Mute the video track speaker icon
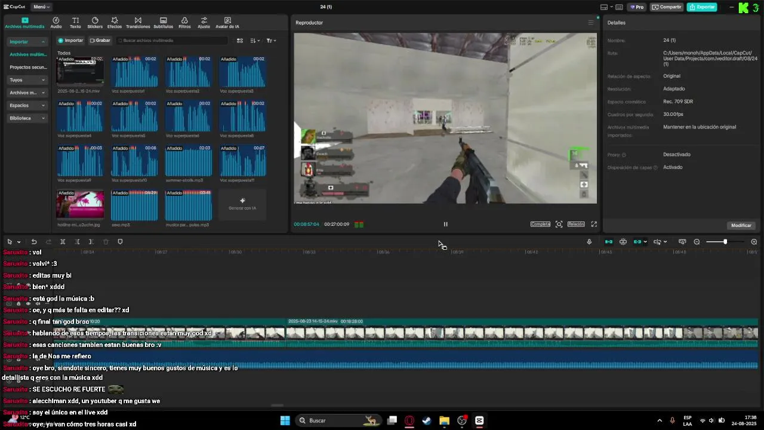 click(x=38, y=304)
